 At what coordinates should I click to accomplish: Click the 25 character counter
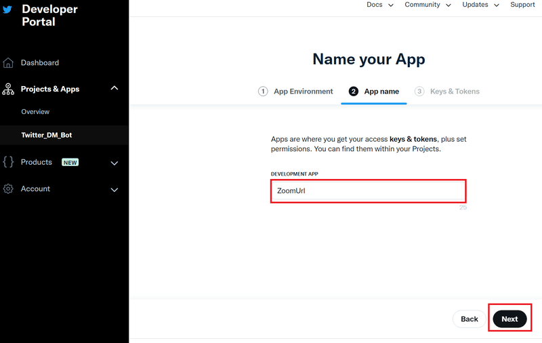click(x=463, y=207)
